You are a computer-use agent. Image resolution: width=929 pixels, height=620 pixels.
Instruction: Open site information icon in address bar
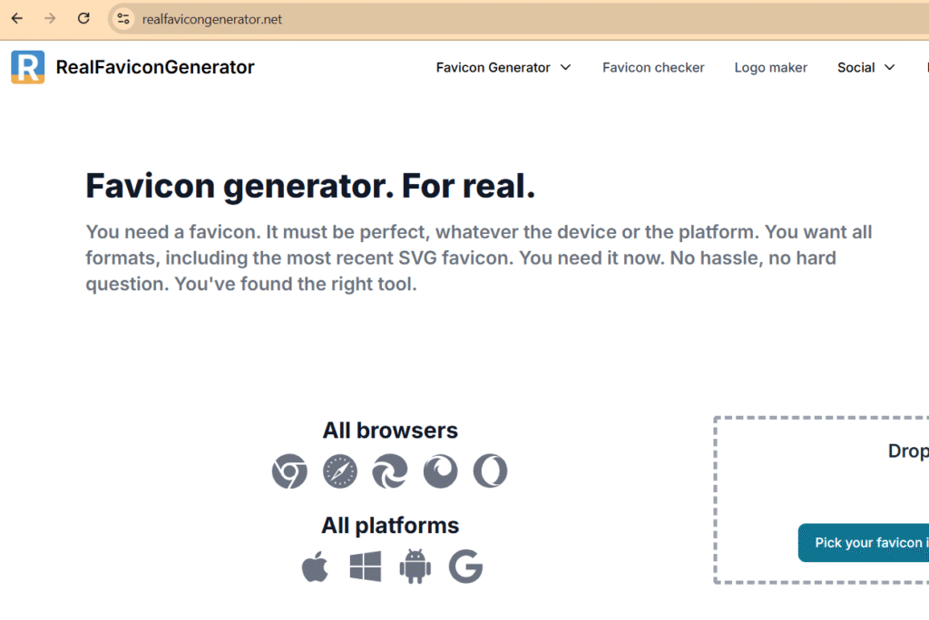coord(123,19)
